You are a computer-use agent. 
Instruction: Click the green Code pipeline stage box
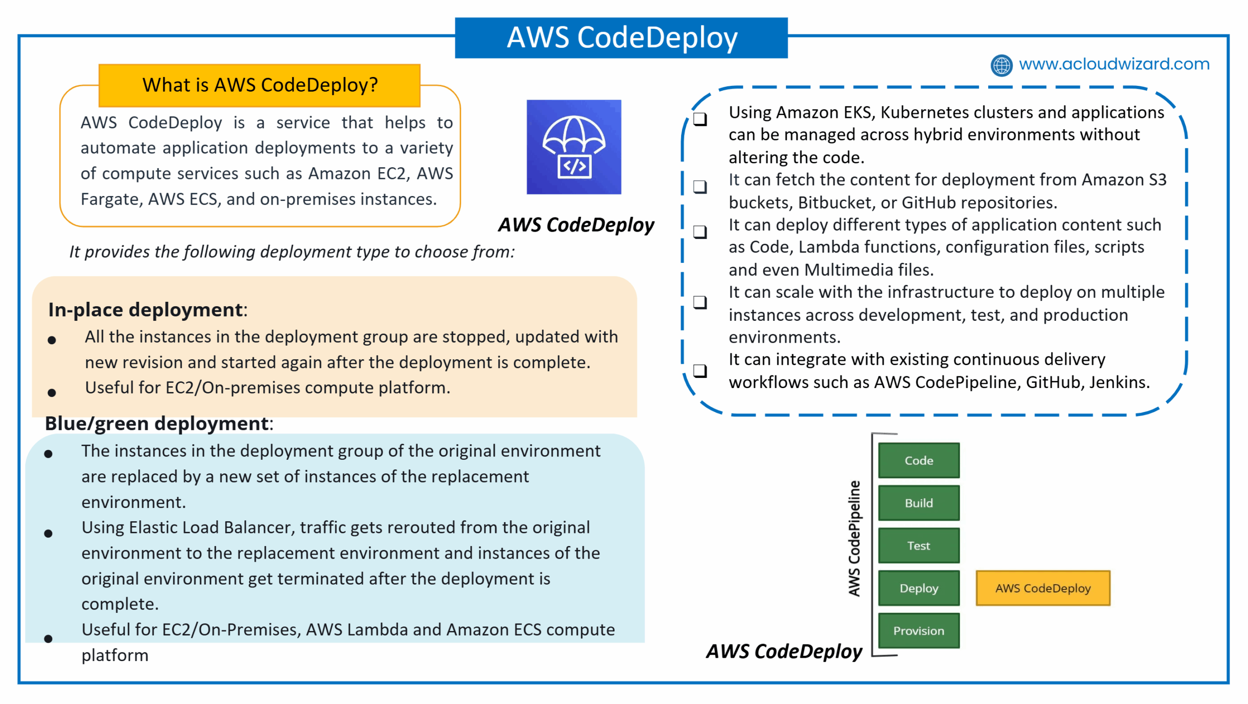[919, 460]
